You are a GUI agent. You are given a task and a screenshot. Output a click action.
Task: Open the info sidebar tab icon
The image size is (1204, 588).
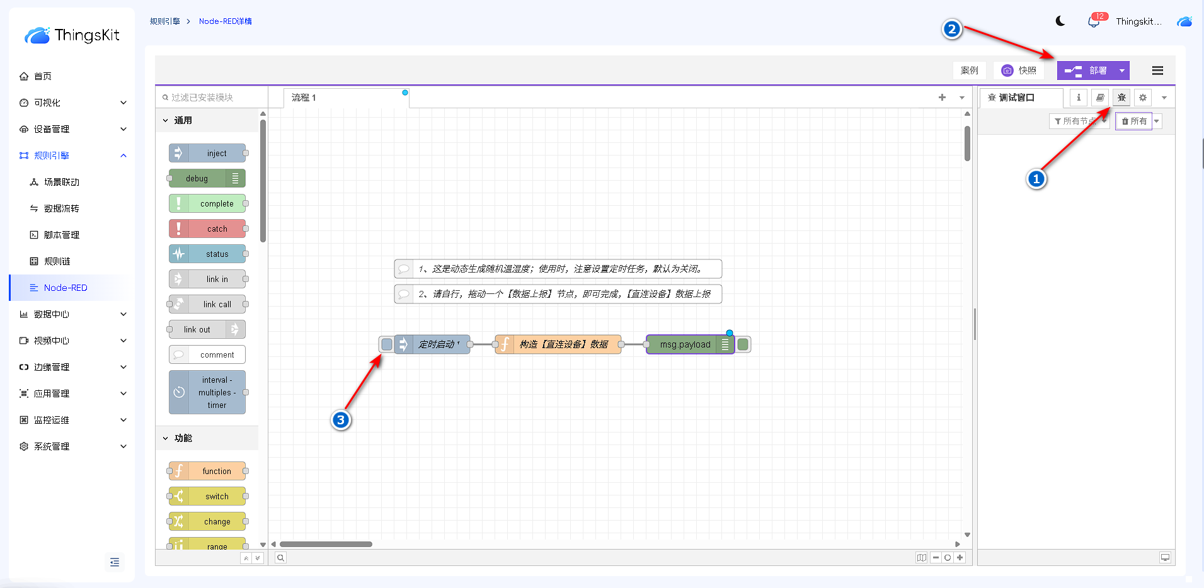[1079, 98]
